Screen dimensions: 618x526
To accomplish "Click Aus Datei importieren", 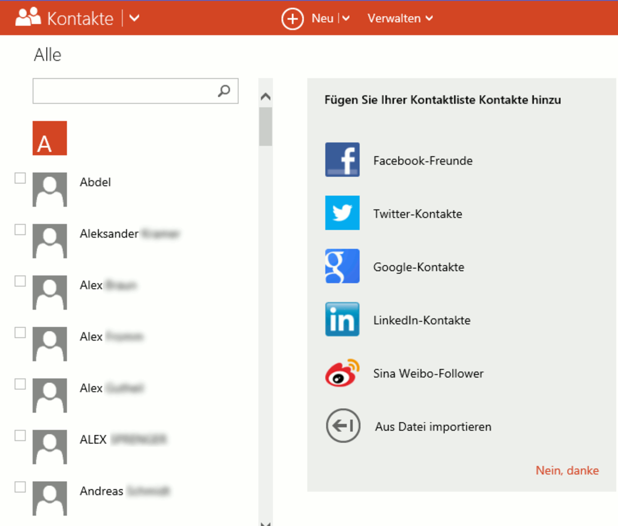I will click(x=433, y=427).
